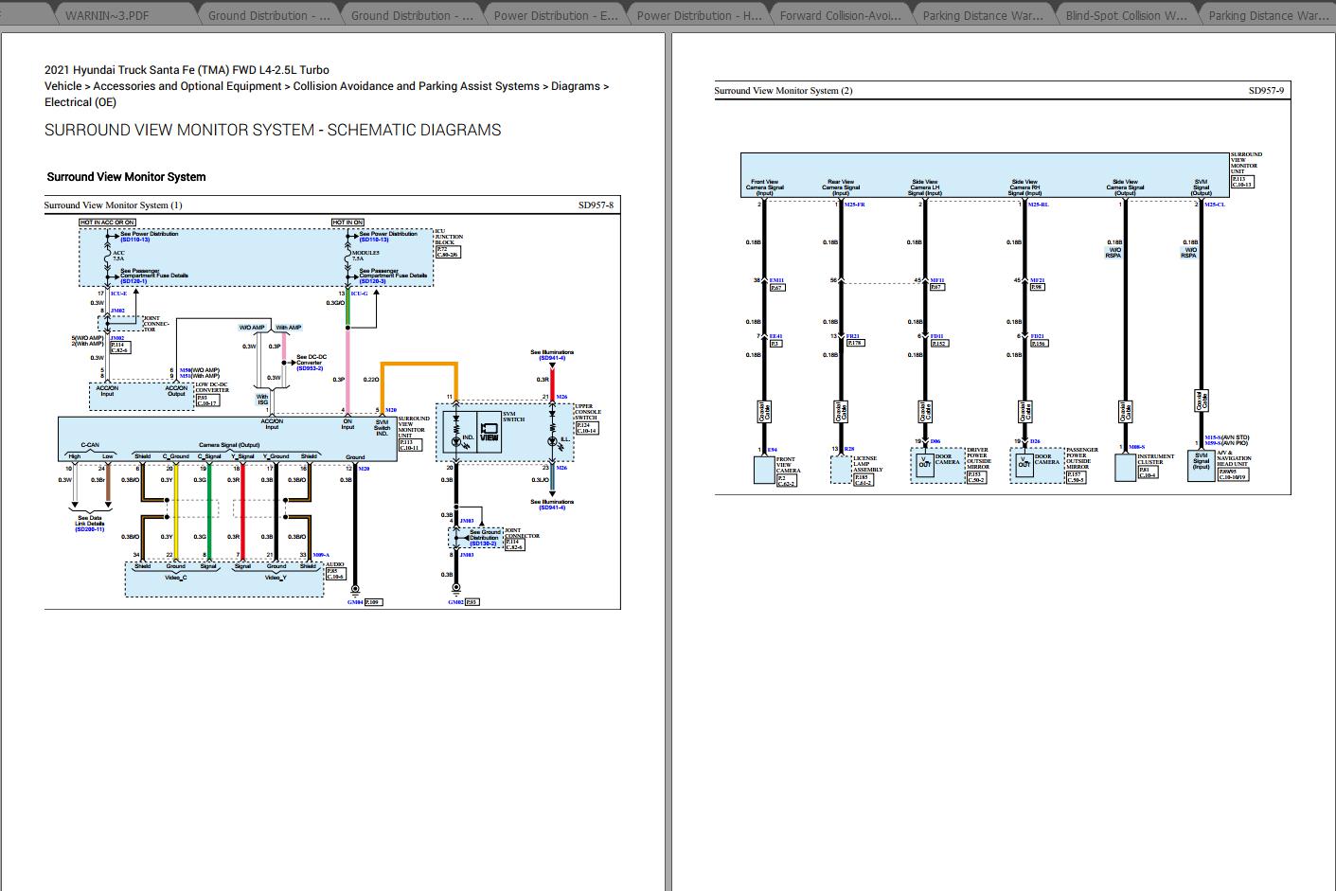Click the P.109 page reference box
The width and height of the screenshot is (1336, 891).
click(x=373, y=602)
